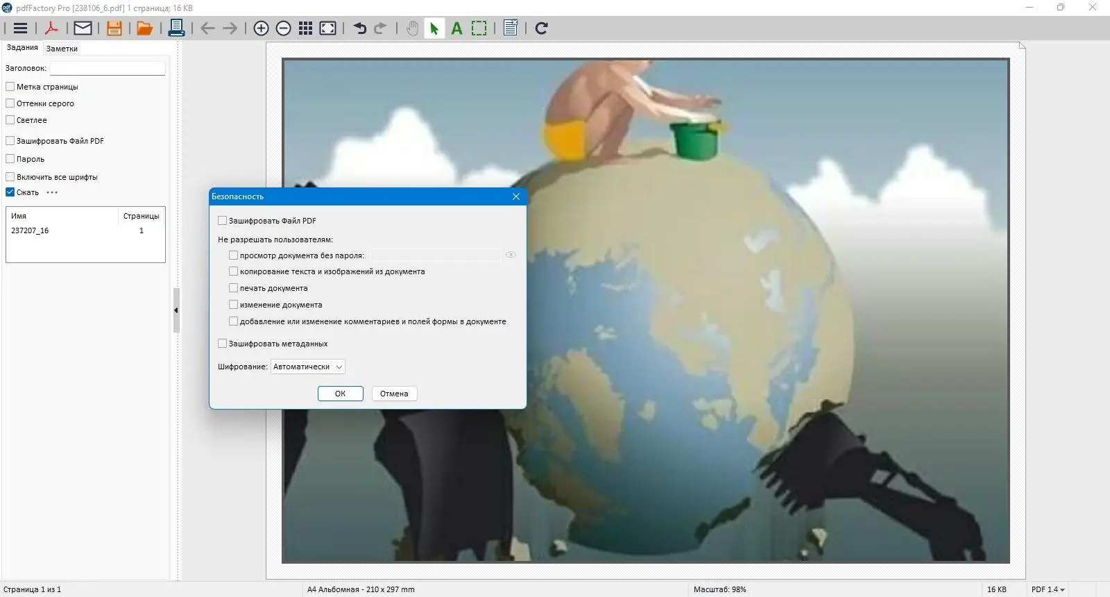This screenshot has height=597, width=1110.
Task: Open the hamburger main menu
Action: 20,28
